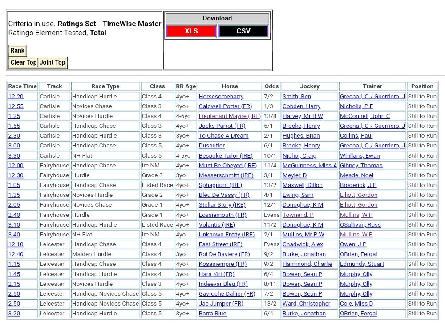The width and height of the screenshot is (445, 330).
Task: Open trainer Edmunds, Stuart link
Action: (362, 264)
